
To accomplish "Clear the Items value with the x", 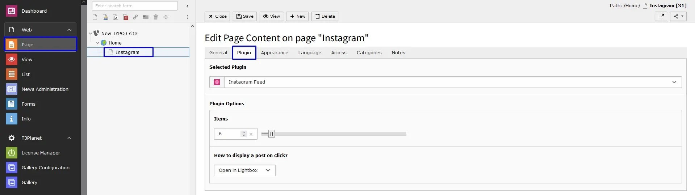I will [251, 134].
